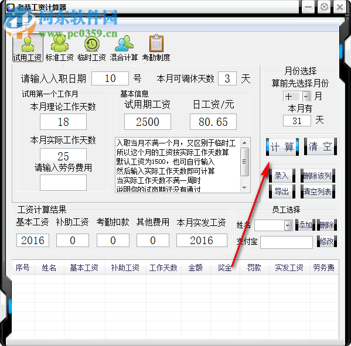Click the 本月实发工资 result field
This screenshot has height=346, width=351.
click(x=202, y=240)
